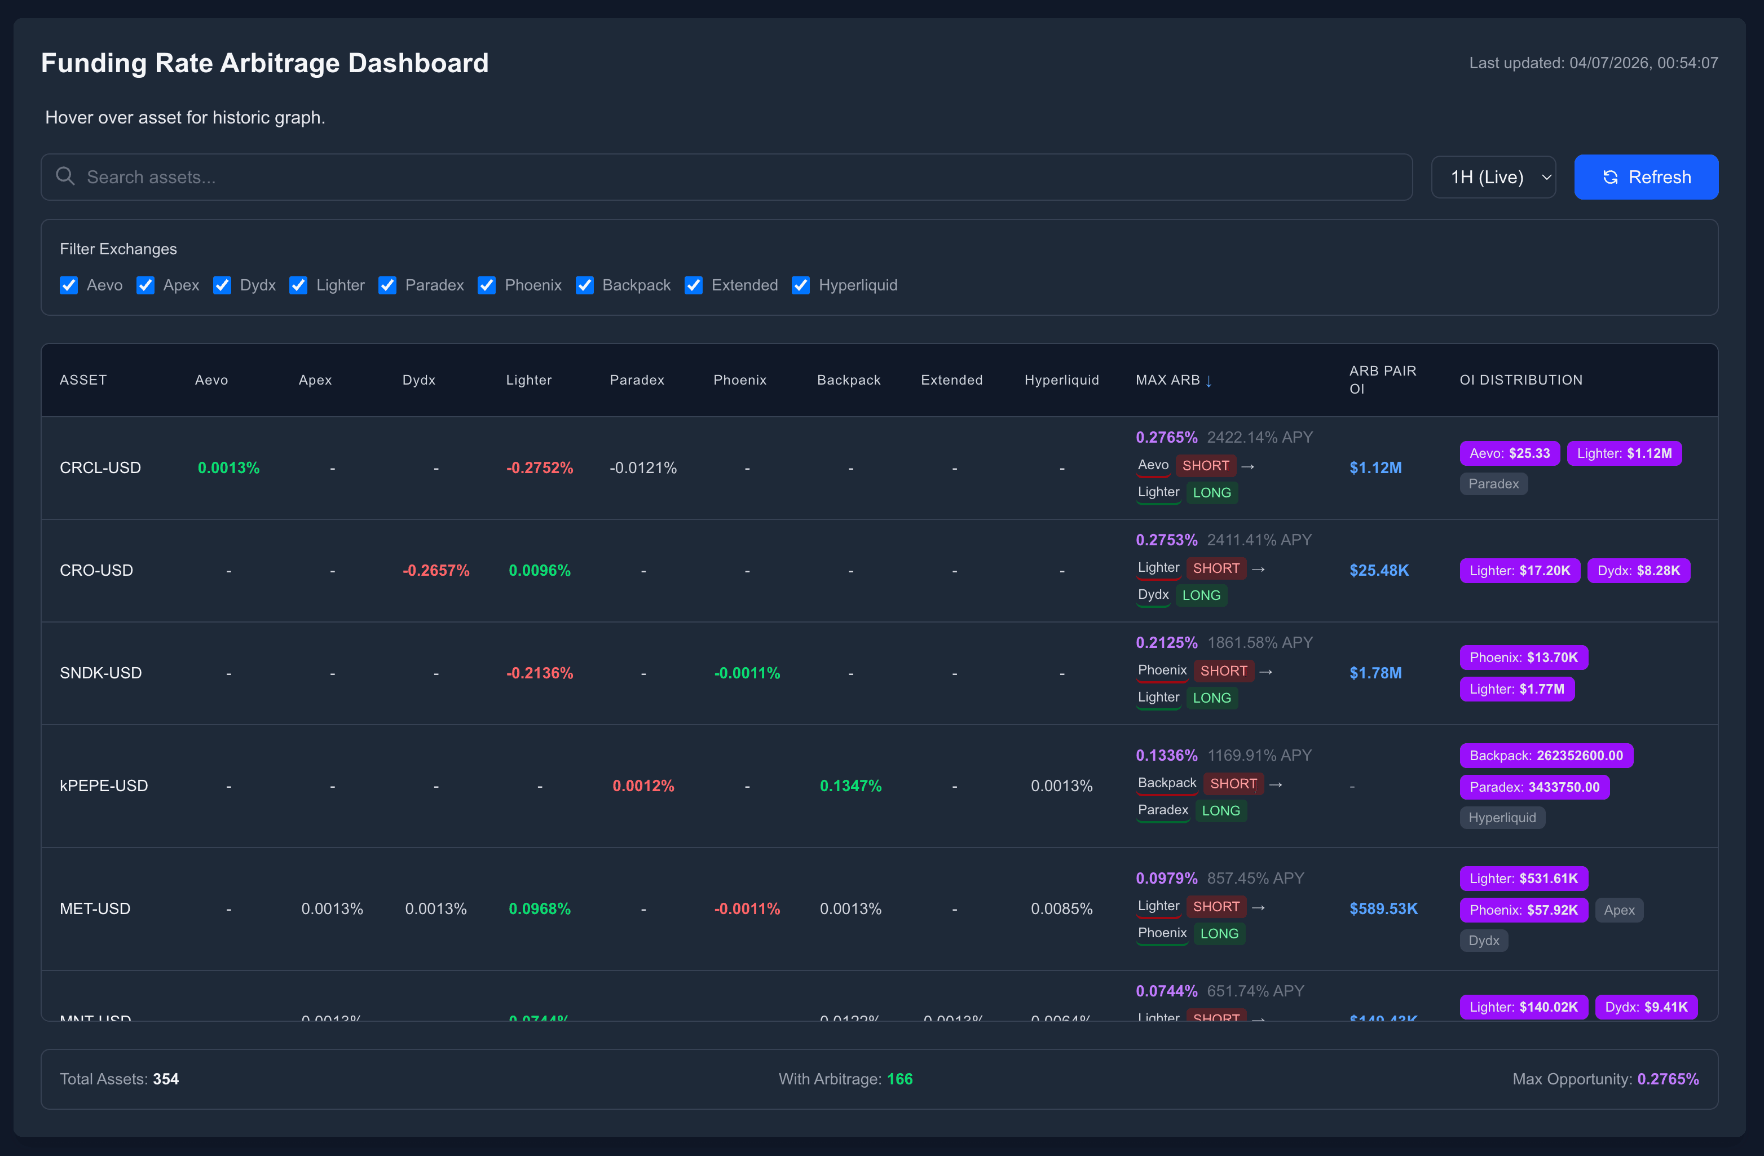Sort by the Apex column header

[315, 380]
